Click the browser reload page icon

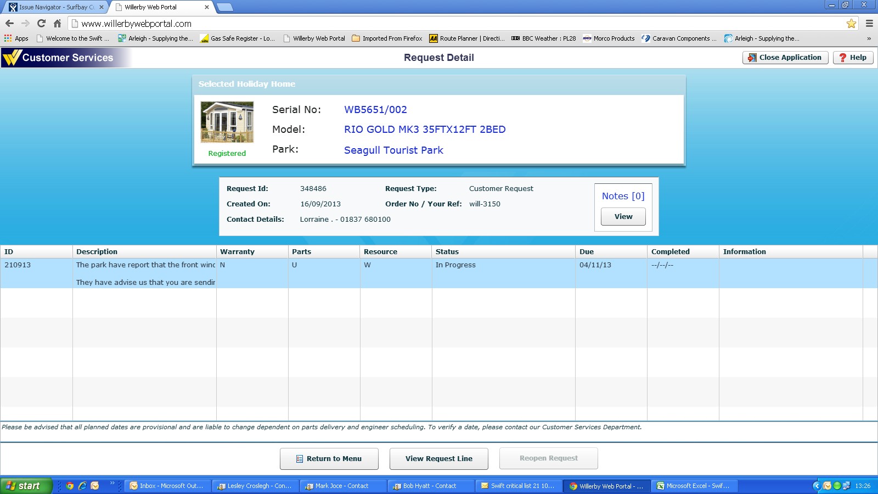(41, 24)
